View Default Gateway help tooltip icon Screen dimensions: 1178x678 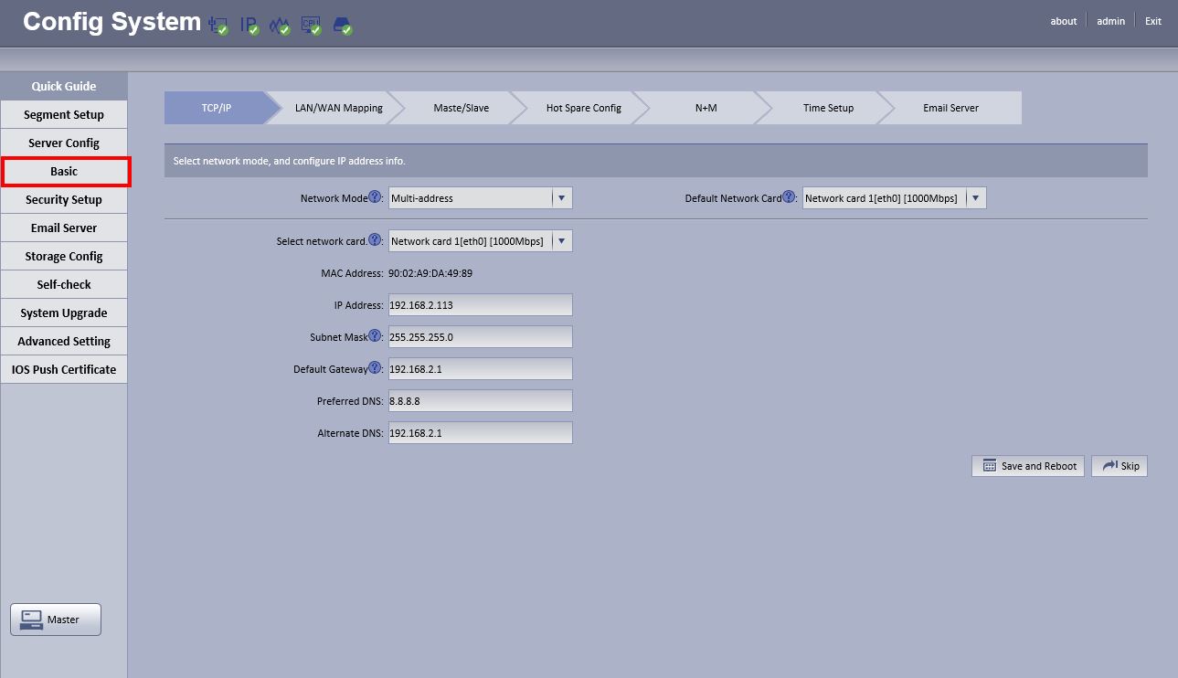click(374, 368)
